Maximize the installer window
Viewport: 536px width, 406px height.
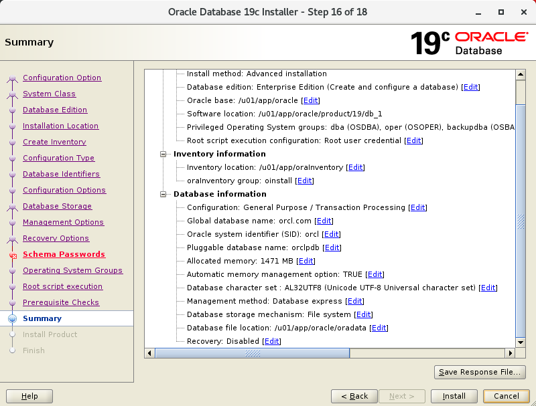pos(500,12)
